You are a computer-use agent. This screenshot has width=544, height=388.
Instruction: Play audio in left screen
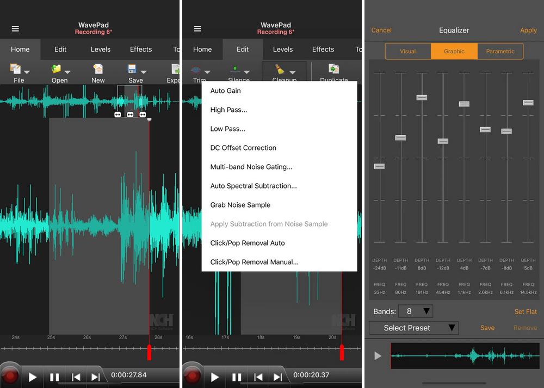[32, 377]
